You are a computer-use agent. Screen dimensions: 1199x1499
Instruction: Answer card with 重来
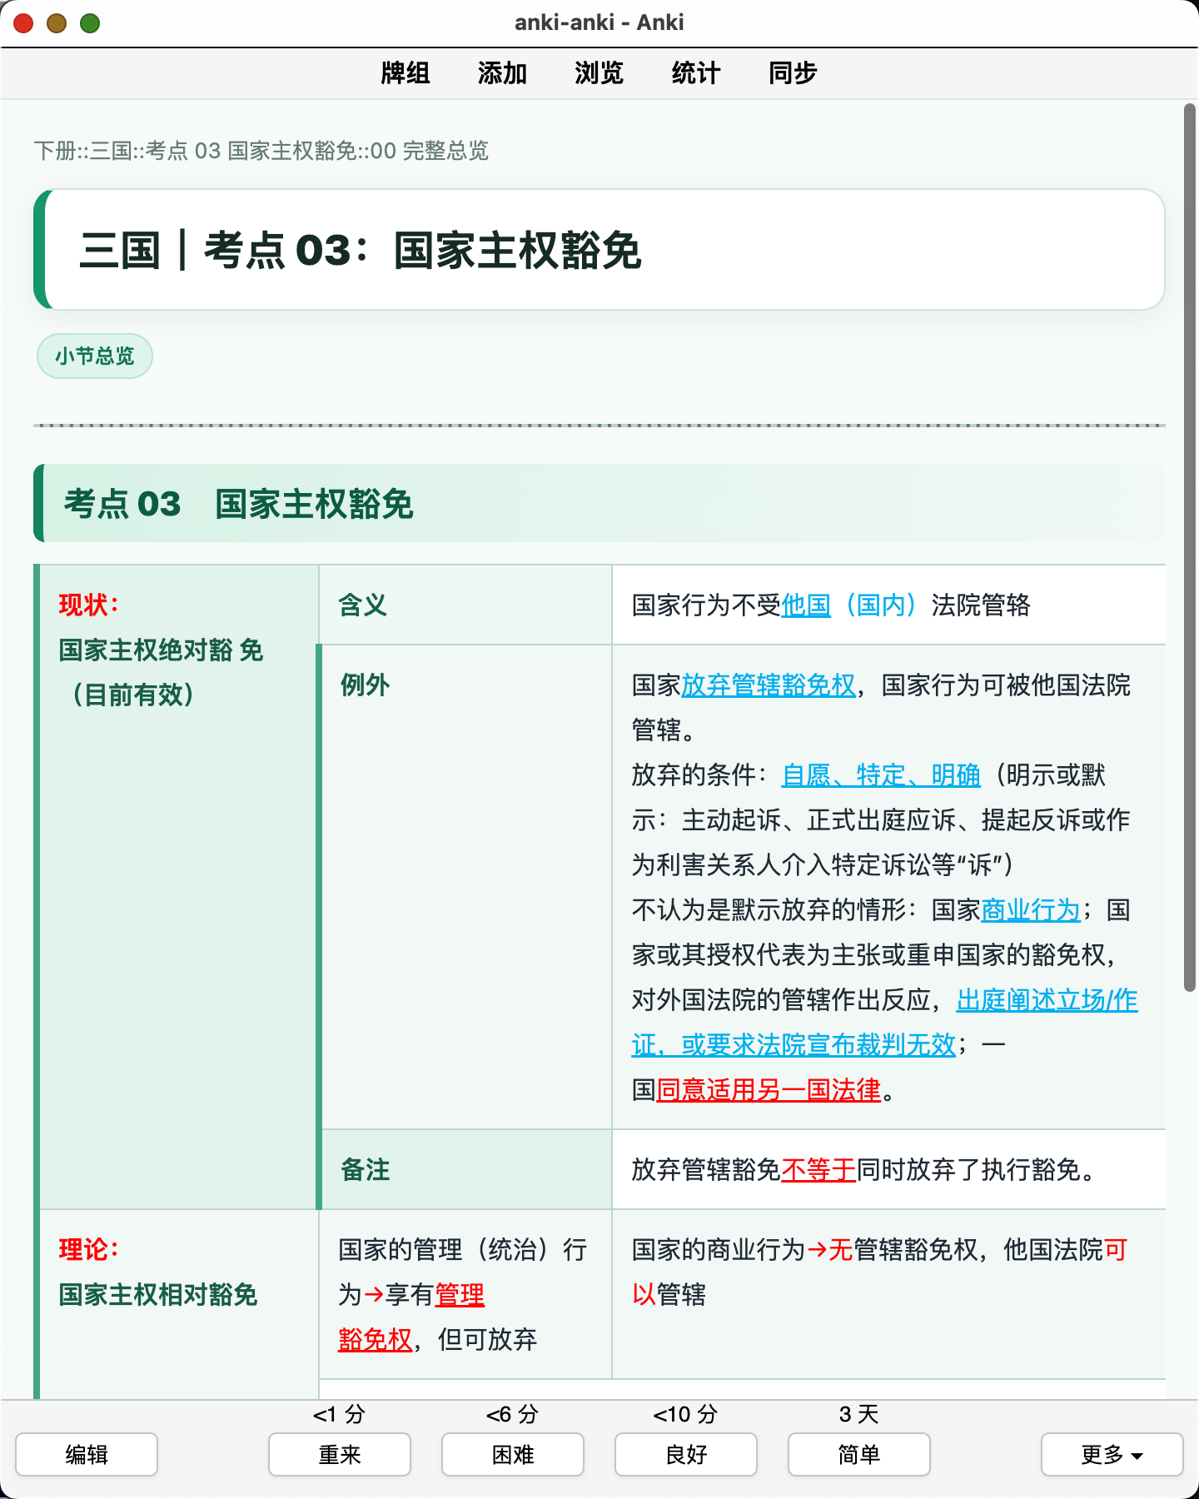(x=340, y=1454)
